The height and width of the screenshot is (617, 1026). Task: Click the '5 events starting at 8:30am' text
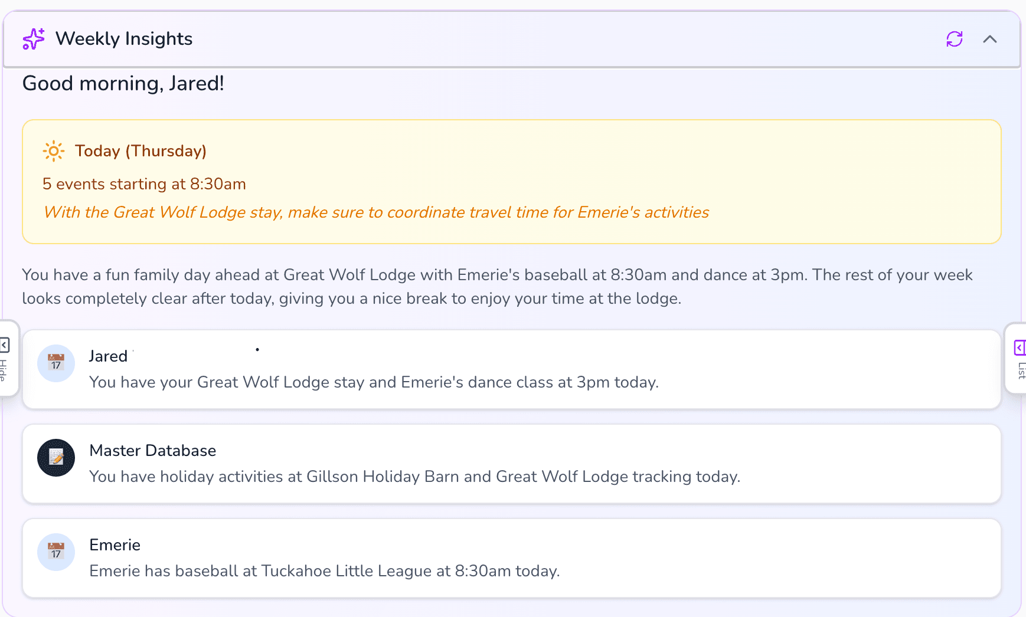(x=143, y=183)
